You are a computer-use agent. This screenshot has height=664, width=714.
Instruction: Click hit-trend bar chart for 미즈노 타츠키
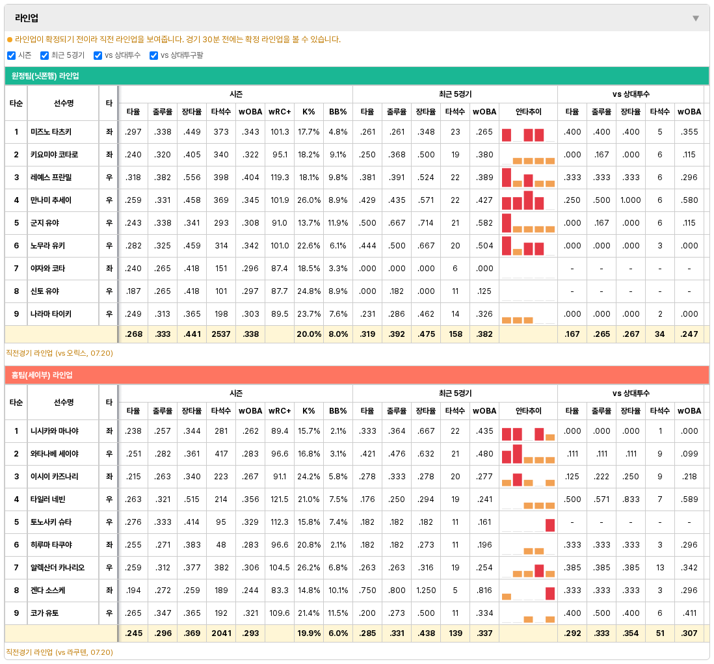[x=528, y=132]
